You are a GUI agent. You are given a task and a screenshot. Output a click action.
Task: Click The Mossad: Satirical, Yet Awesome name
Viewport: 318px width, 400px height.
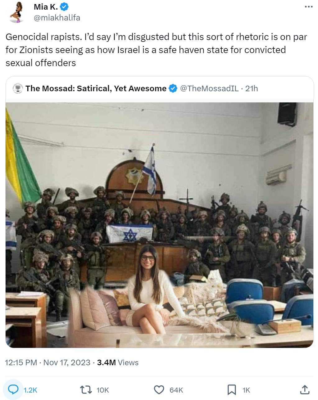(96, 88)
